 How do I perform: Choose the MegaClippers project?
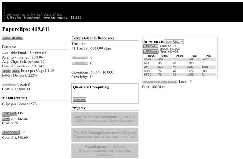click(104, 150)
